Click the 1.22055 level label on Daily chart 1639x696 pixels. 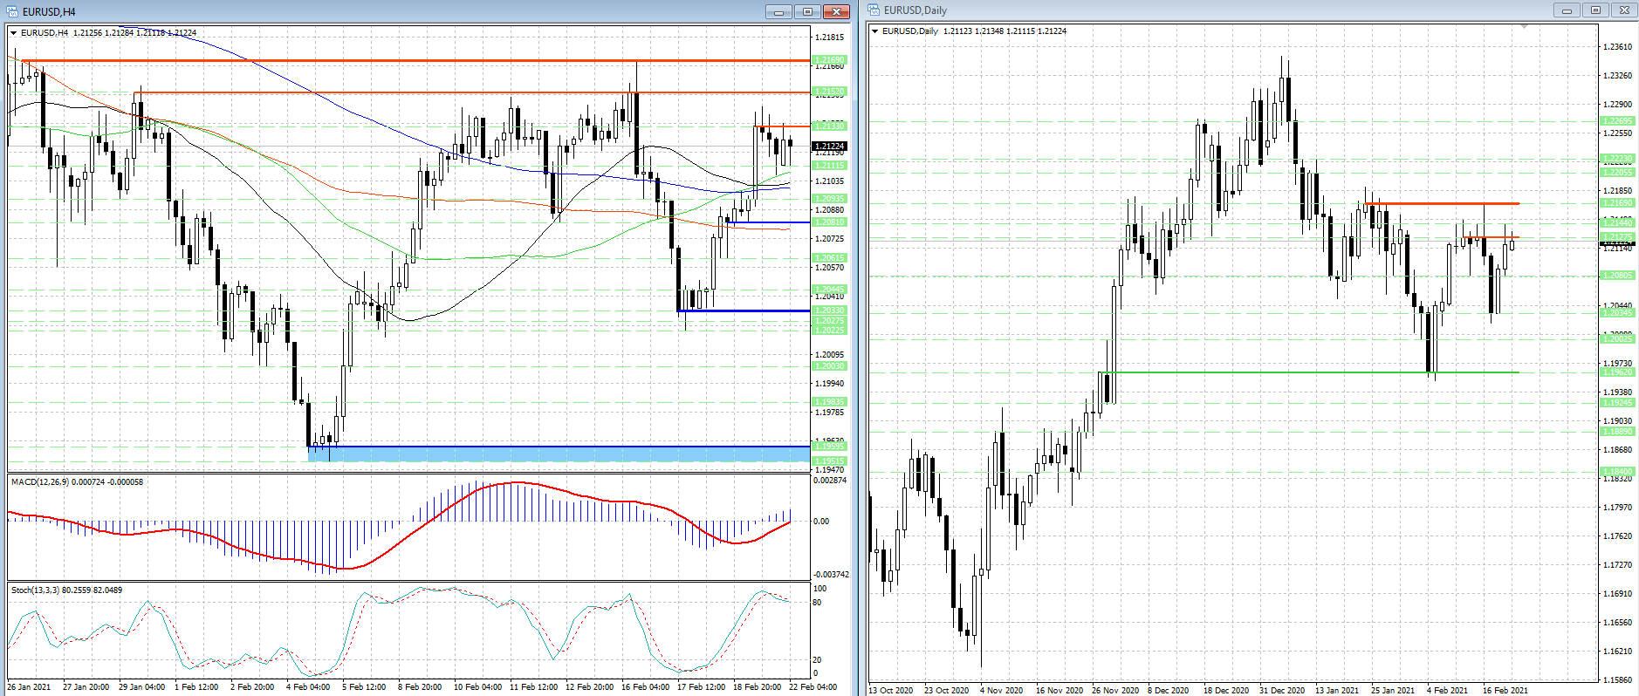[1617, 173]
